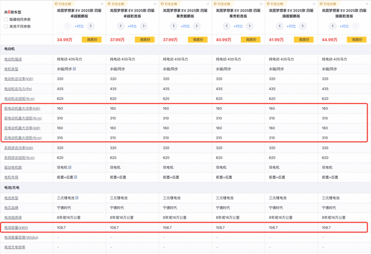Screen dimensions: 371x254
Task: Click +对比 for the 40.99万 model
Action: [238, 26]
